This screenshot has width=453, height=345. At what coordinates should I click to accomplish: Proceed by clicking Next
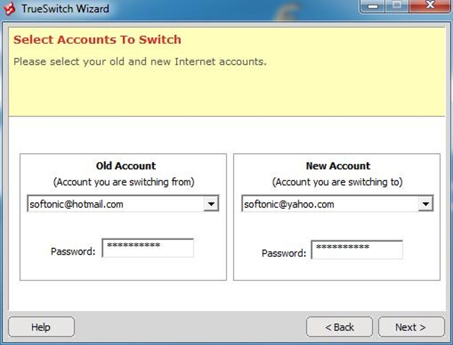pos(411,327)
